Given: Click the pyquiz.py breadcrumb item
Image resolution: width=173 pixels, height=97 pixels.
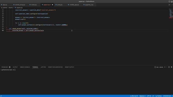Looking at the screenshot, I should point(19,8).
